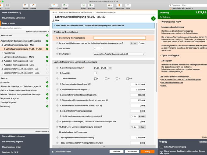Click the Bezeichnung des Arbeitgebers field
Image resolution: width=207 pixels, height=155 pixels.
point(119,38)
